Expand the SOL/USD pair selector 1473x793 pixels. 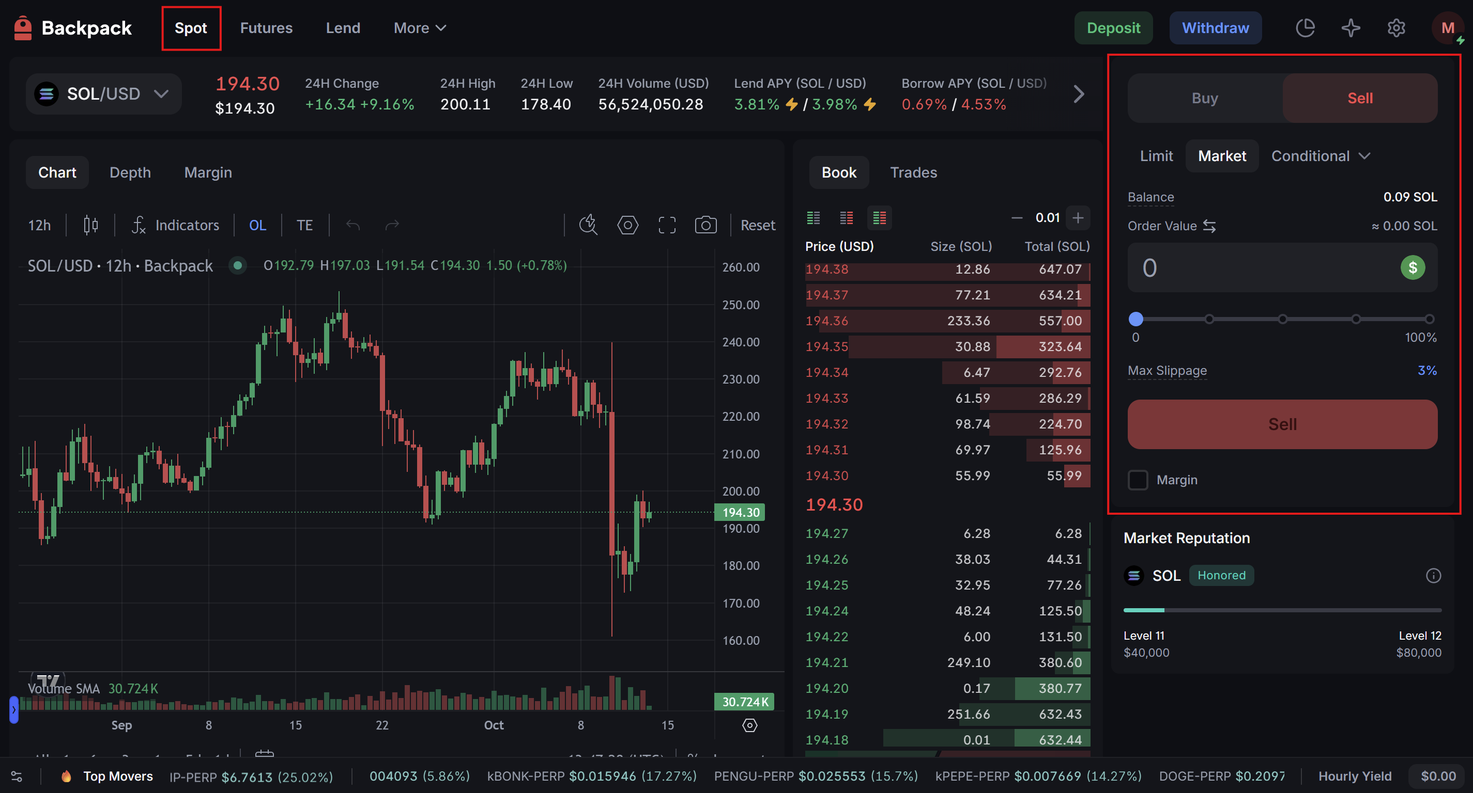pos(103,93)
